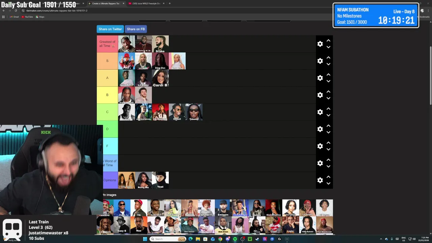Open the Maps bookmark
This screenshot has width=432, height=243.
point(40,17)
